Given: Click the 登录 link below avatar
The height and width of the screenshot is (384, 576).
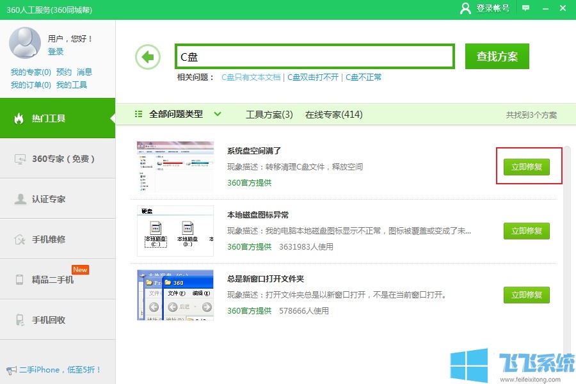Looking at the screenshot, I should (x=56, y=52).
